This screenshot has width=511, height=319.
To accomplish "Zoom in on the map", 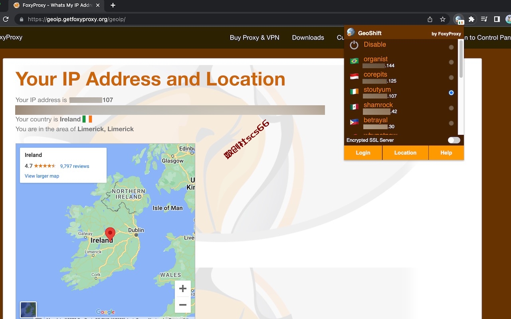I will tap(183, 289).
